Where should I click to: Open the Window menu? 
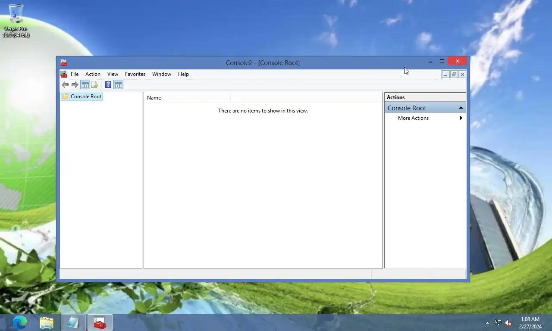162,74
